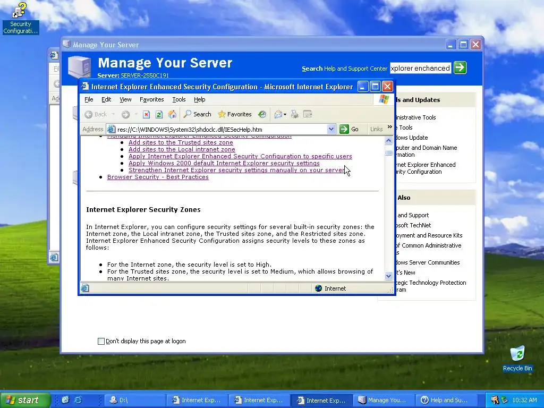Open 'Computer and Domain Name' link in Manage Your Server
This screenshot has height=408, width=544.
pos(427,151)
